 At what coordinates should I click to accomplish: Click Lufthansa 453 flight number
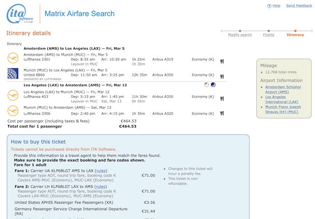[36, 96]
